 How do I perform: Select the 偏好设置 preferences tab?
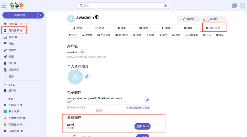[213, 28]
